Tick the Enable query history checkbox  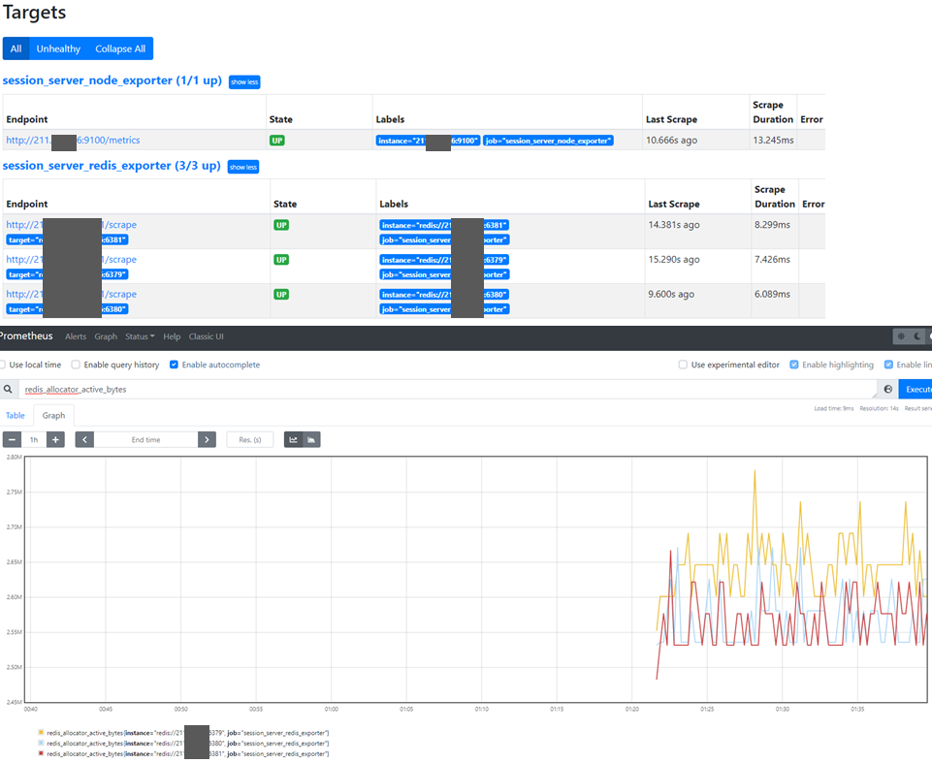76,365
